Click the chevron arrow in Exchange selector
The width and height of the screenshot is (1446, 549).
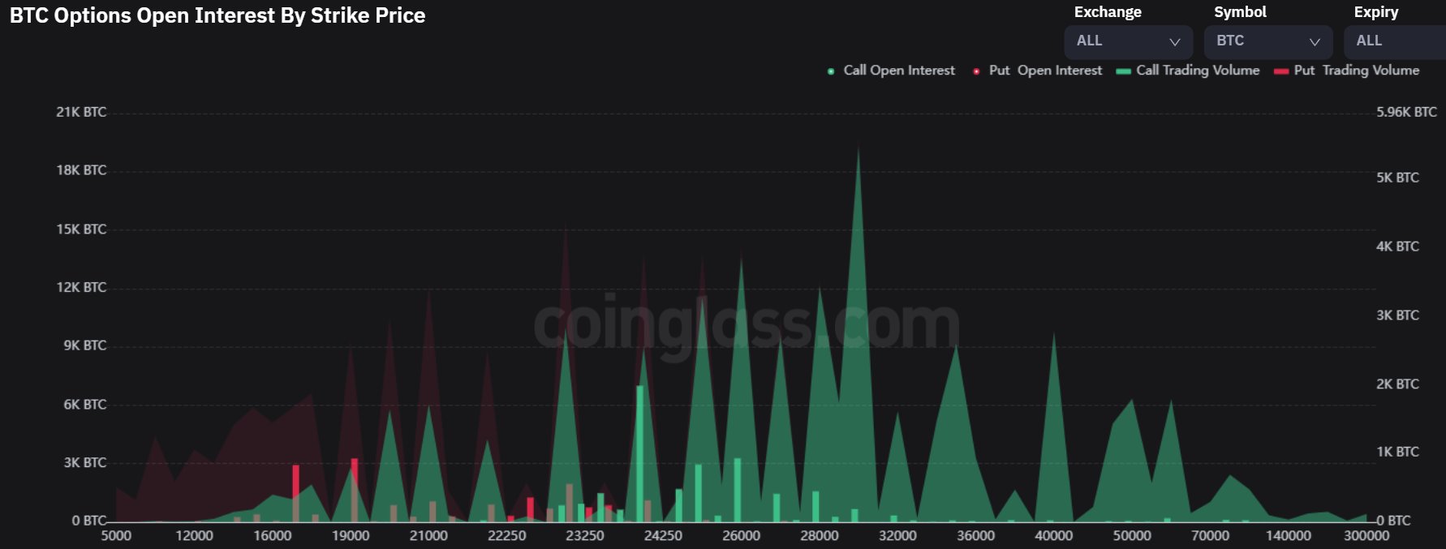[x=1174, y=41]
